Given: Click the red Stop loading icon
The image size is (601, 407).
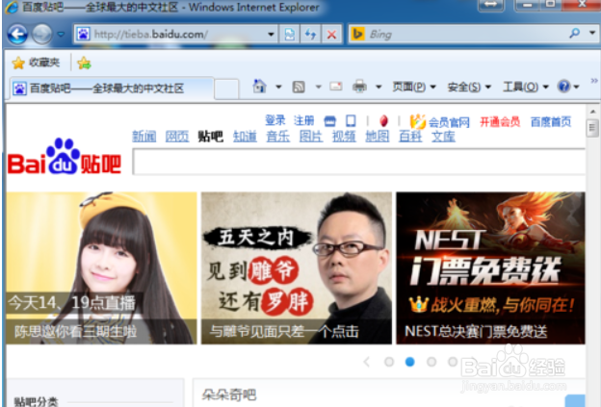Looking at the screenshot, I should point(331,35).
